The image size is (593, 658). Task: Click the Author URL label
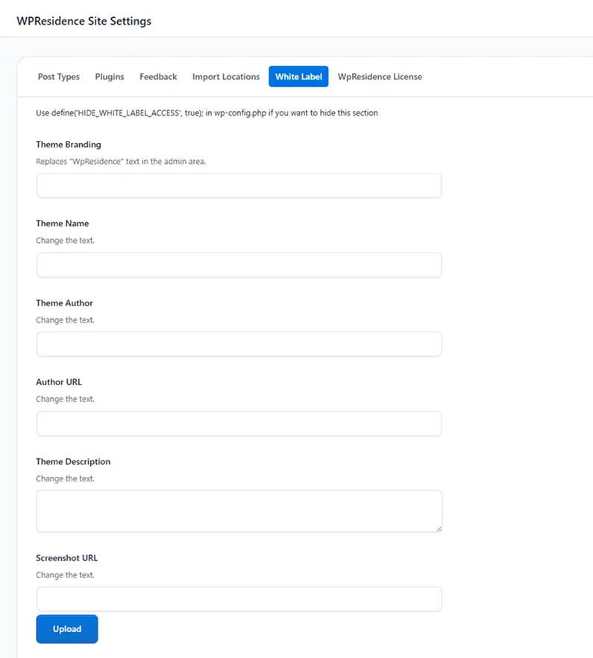click(x=59, y=382)
